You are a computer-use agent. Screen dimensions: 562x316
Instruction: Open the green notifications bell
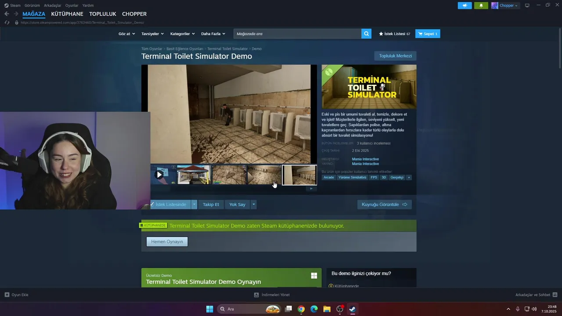coord(481,5)
